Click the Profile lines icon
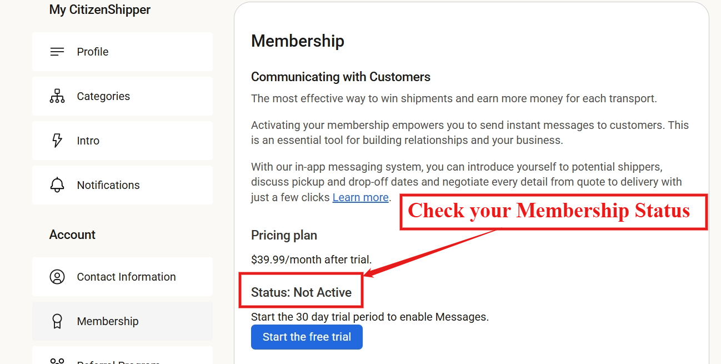 (57, 52)
